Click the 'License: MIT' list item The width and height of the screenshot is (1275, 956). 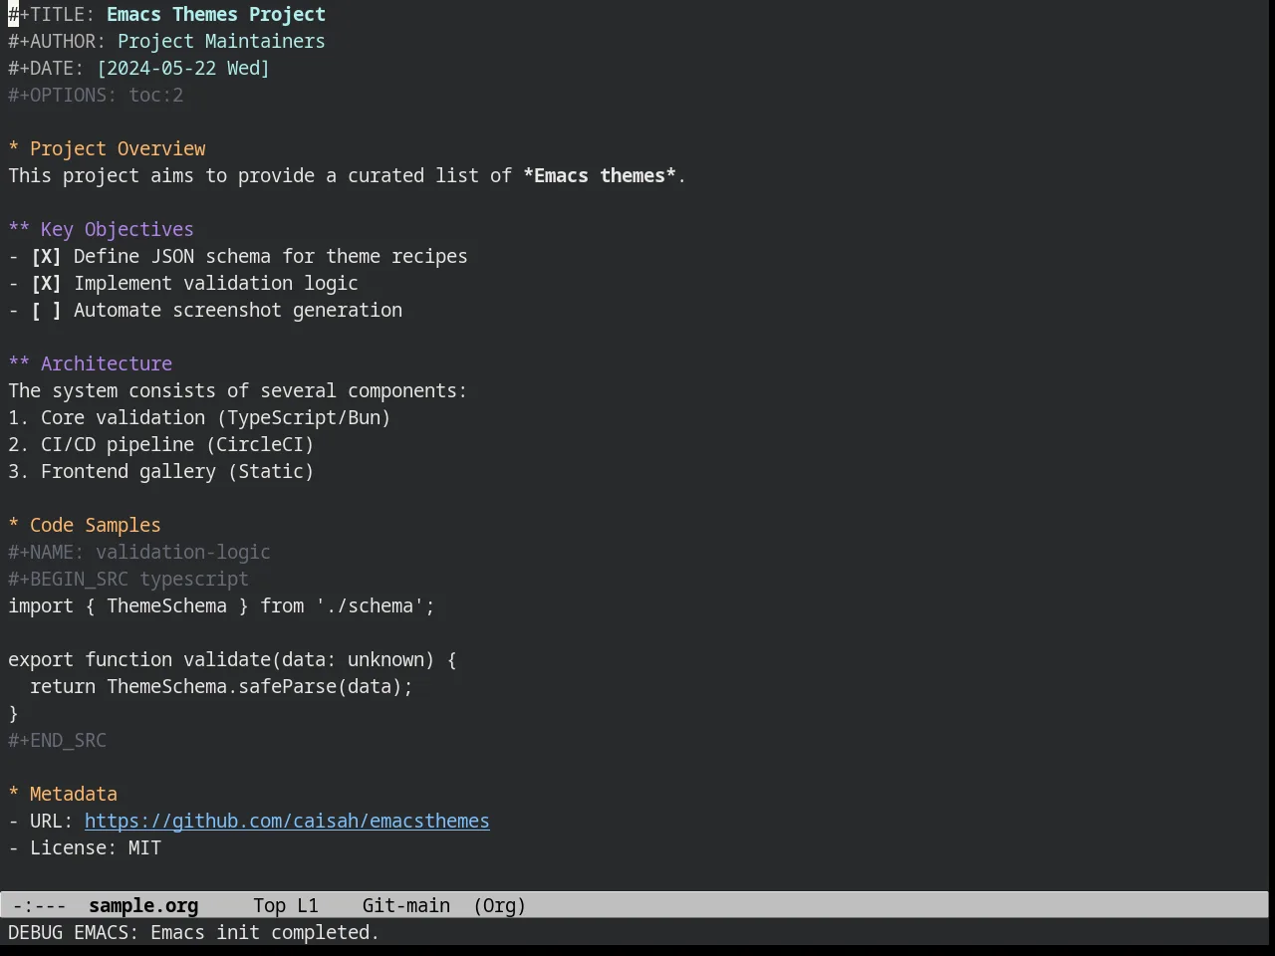tap(85, 847)
